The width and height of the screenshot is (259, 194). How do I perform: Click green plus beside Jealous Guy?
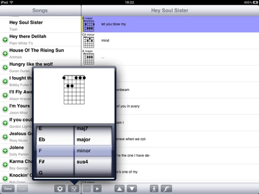click(x=5, y=137)
